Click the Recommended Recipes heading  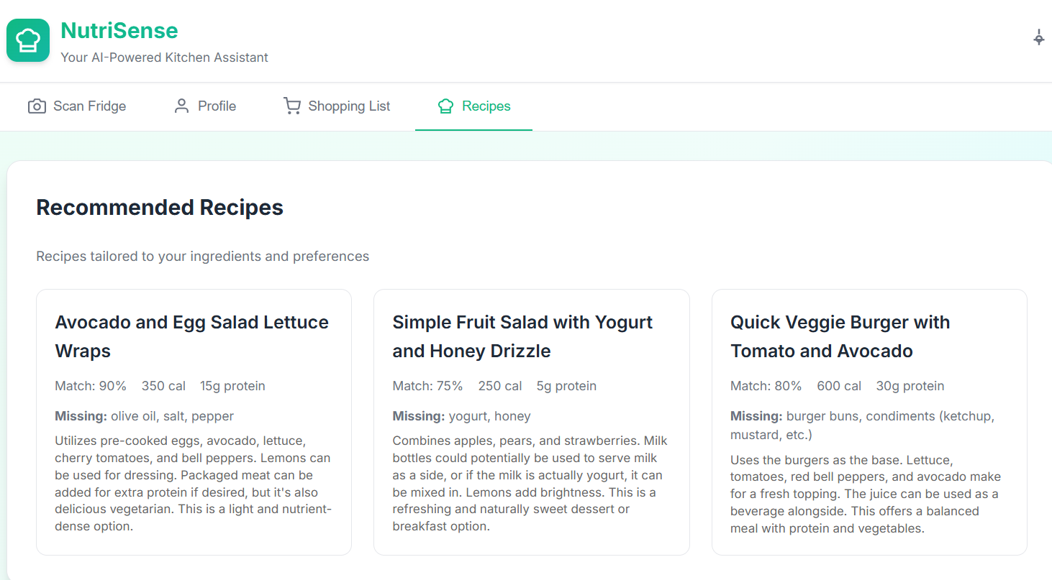tap(160, 208)
